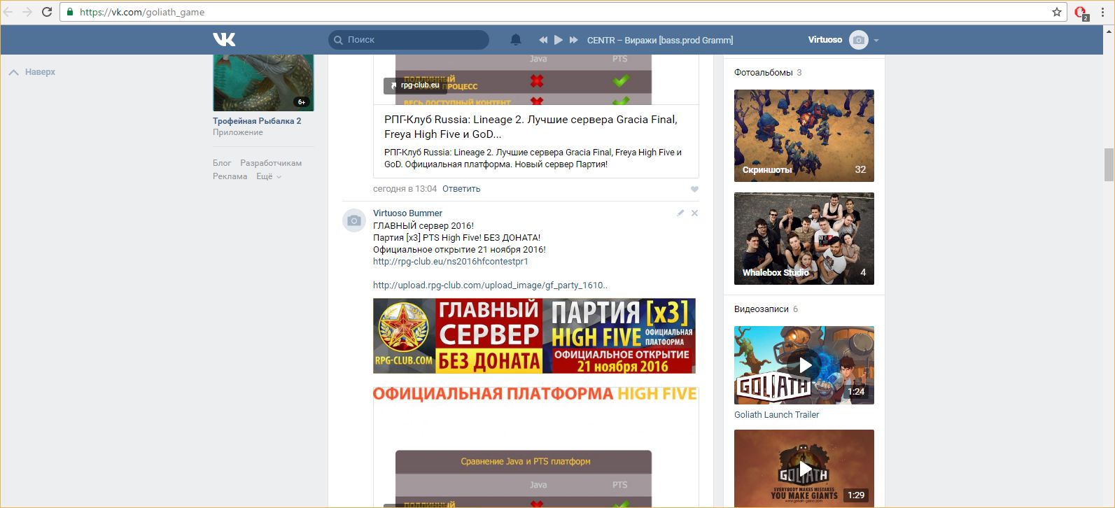Open the Скриншоты photo album

click(x=804, y=135)
